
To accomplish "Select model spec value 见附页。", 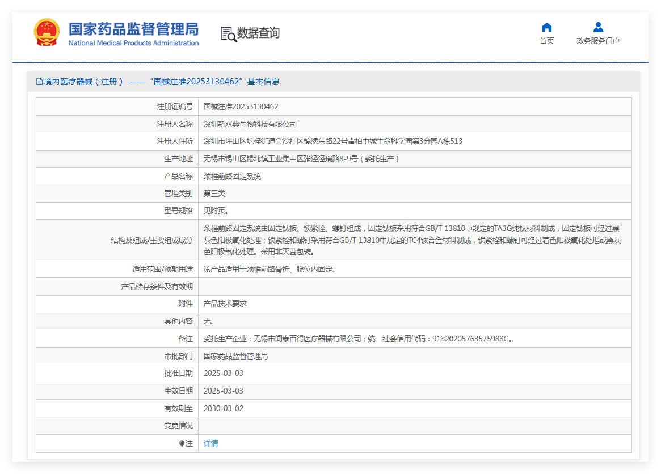I will [216, 211].
